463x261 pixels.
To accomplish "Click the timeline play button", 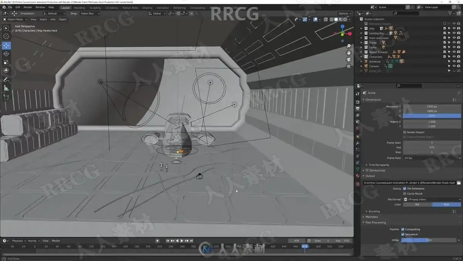I will [x=182, y=241].
